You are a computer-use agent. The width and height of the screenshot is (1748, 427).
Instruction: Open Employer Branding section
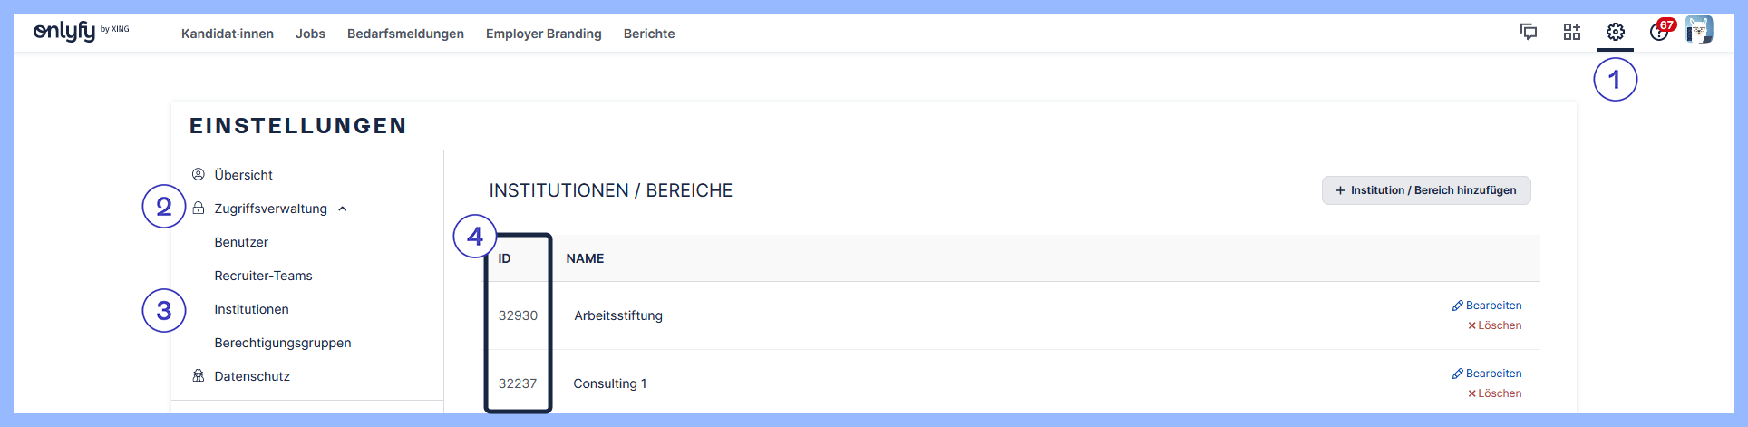(x=544, y=34)
